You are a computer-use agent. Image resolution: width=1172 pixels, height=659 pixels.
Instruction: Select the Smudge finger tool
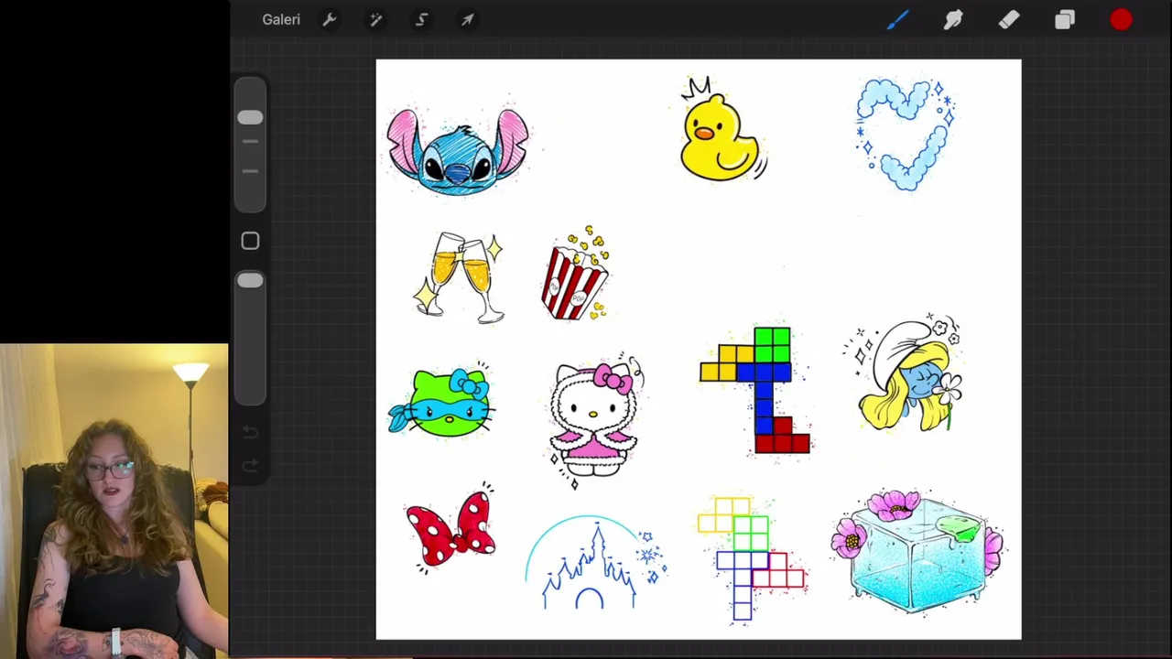tap(953, 19)
